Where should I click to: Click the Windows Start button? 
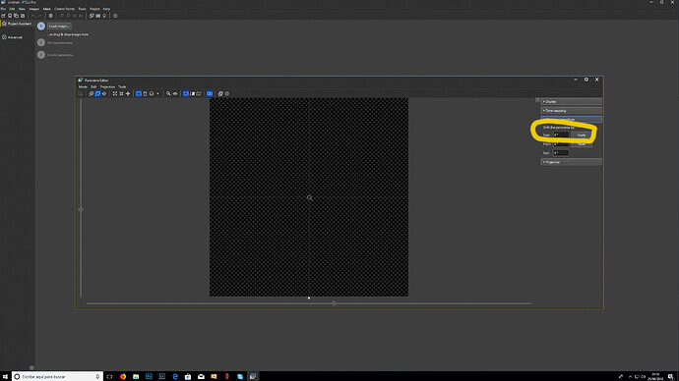pyautogui.click(x=5, y=377)
